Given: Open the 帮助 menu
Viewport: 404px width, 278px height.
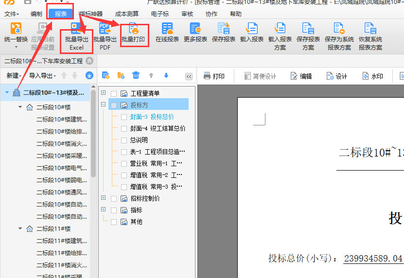Looking at the screenshot, I should point(235,14).
